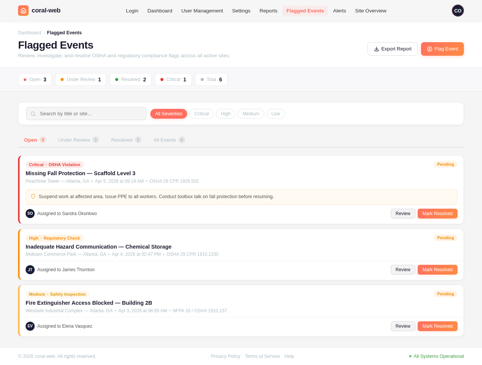Review the Missing Fall Protection event

pyautogui.click(x=403, y=214)
